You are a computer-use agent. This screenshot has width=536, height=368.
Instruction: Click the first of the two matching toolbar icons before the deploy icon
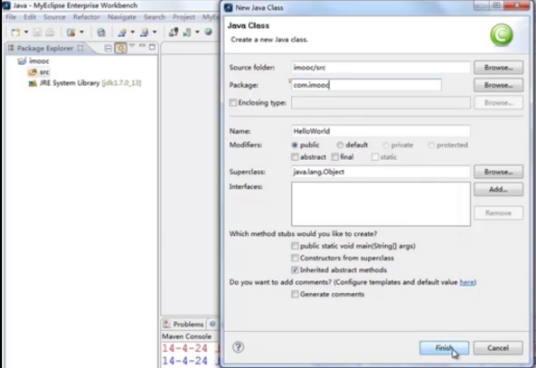click(x=122, y=33)
